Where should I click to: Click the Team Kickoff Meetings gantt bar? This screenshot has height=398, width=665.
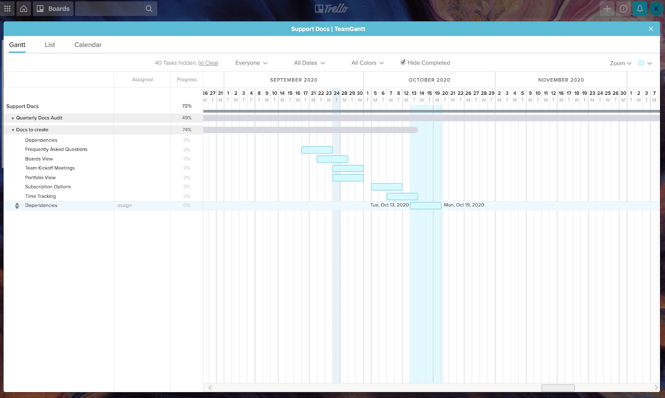click(x=348, y=168)
